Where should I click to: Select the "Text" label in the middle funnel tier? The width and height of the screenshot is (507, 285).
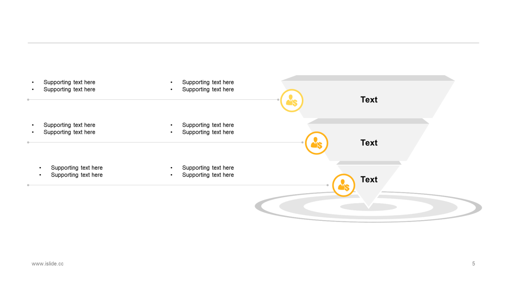point(369,143)
